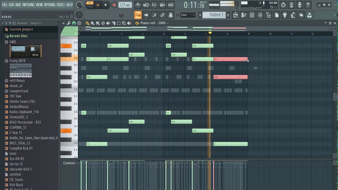Open the FILE menu
This screenshot has height=190, width=338.
(x=5, y=5)
